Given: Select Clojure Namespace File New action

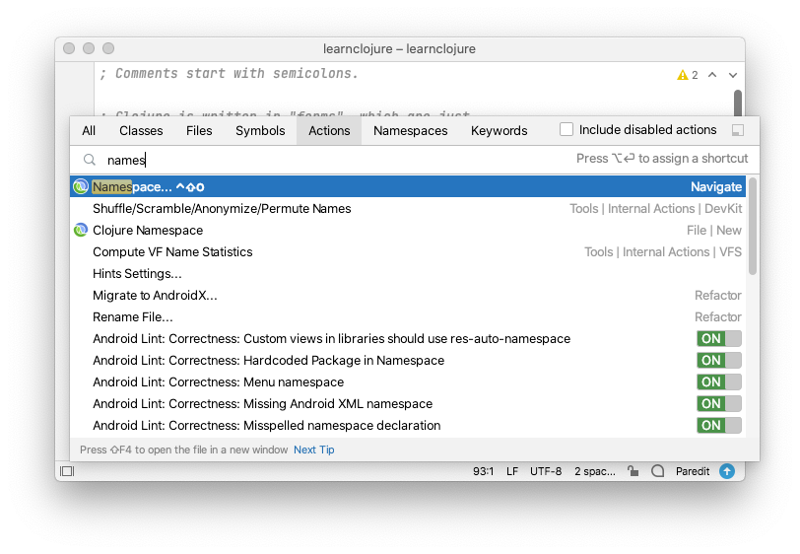Looking at the screenshot, I should tap(408, 231).
